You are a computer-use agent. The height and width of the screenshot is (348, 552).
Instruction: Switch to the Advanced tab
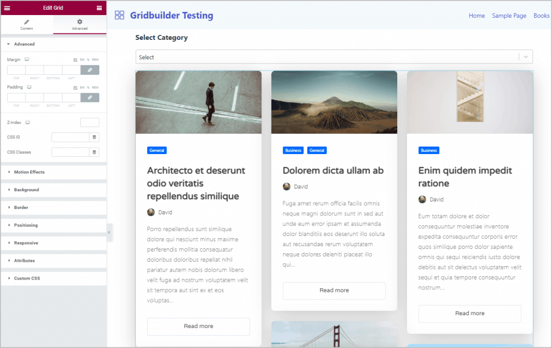80,25
